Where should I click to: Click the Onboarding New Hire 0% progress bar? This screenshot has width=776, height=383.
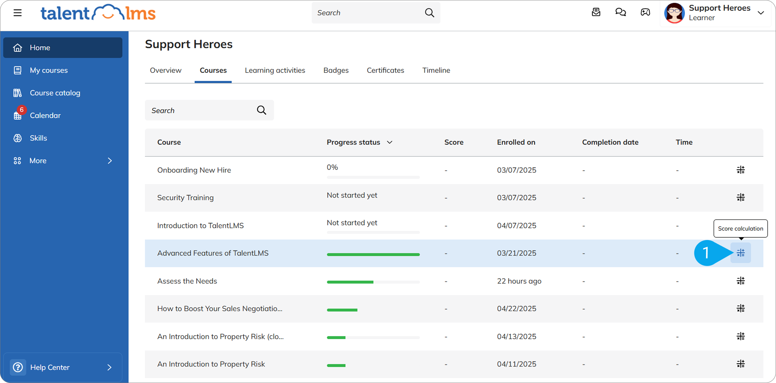click(x=373, y=177)
